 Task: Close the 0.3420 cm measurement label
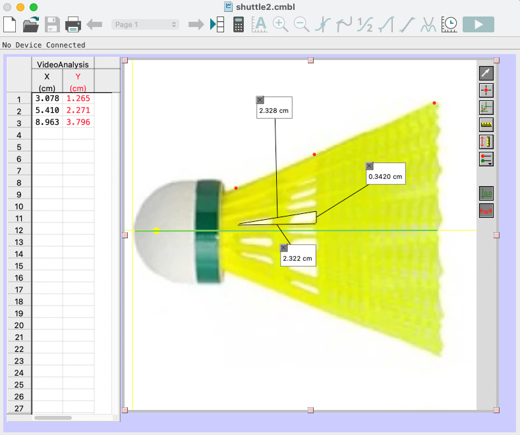[369, 166]
